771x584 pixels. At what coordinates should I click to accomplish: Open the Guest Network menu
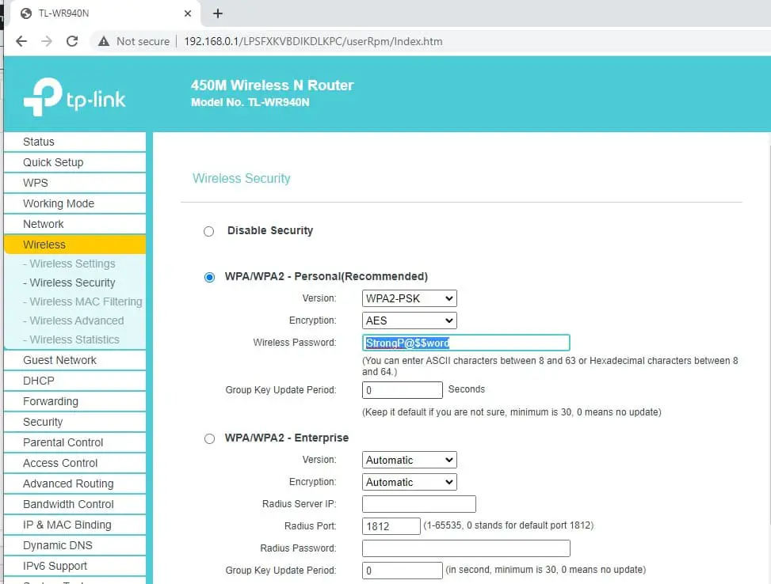[74, 361]
